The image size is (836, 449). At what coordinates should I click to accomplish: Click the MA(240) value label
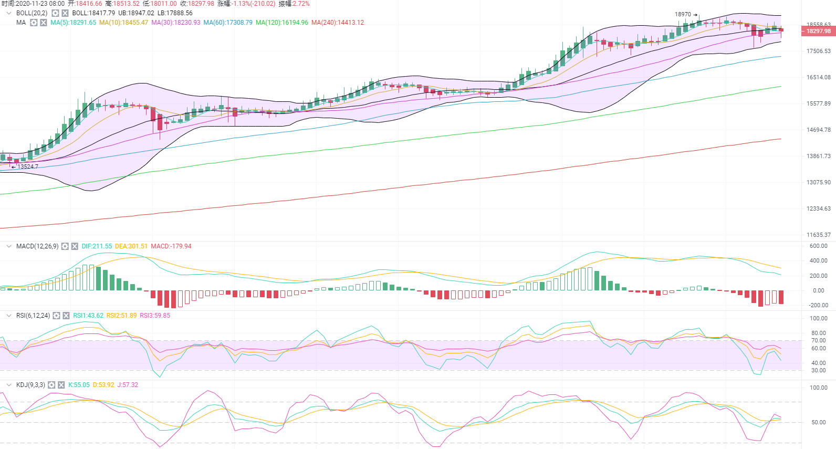click(x=337, y=23)
